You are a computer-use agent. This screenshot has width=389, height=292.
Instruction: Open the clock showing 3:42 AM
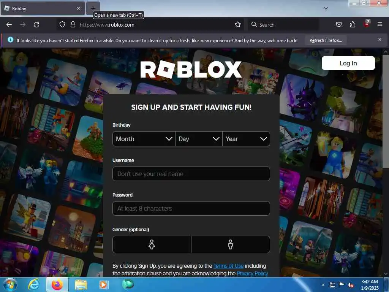click(x=370, y=285)
